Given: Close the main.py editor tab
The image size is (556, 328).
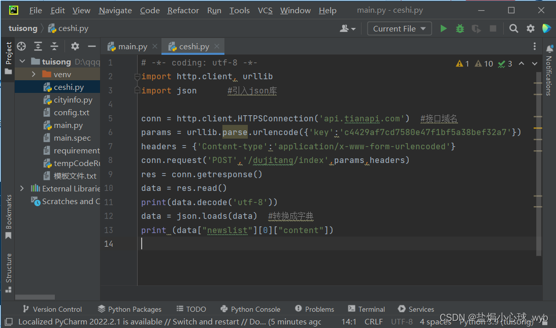Looking at the screenshot, I should pyautogui.click(x=154, y=46).
